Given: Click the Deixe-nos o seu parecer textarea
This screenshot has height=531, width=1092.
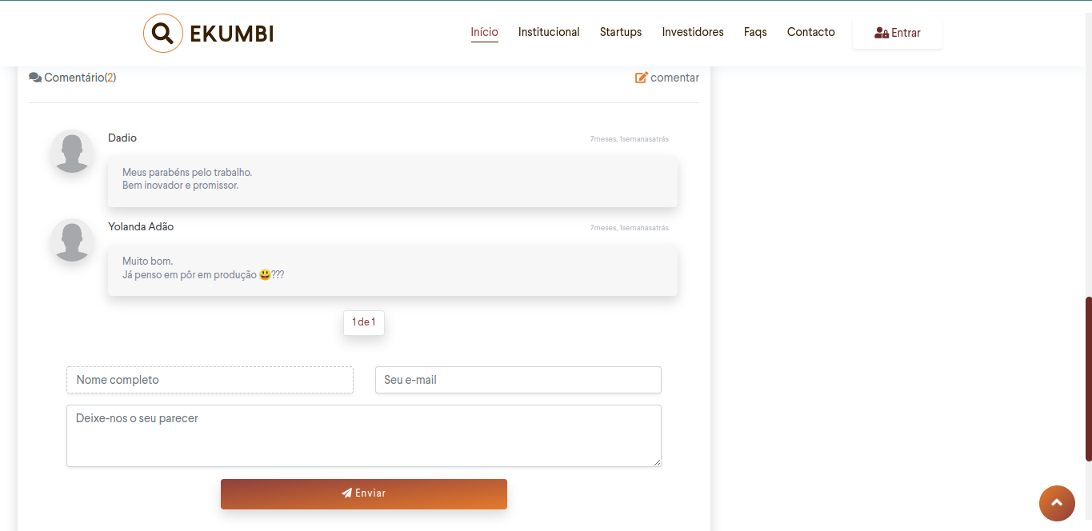Looking at the screenshot, I should pyautogui.click(x=363, y=436).
